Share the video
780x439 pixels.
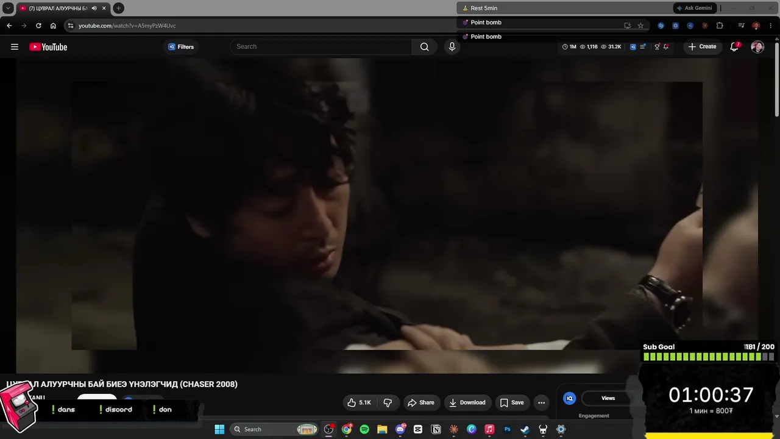pos(421,402)
